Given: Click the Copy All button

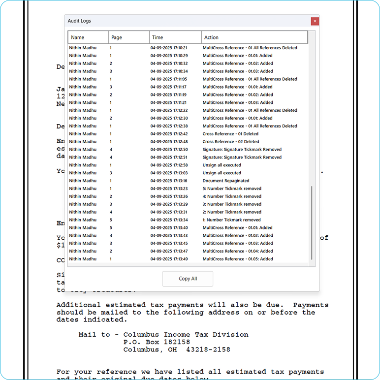Looking at the screenshot, I should 188,279.
